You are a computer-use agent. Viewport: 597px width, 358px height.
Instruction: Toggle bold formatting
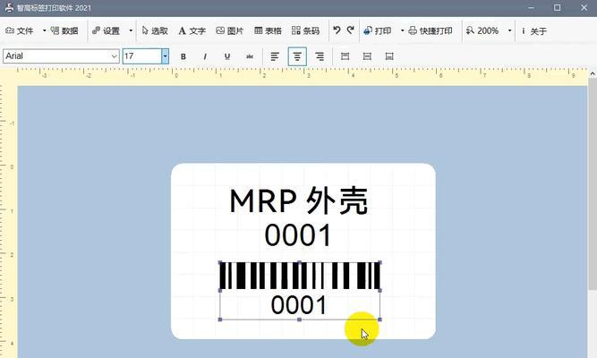click(x=183, y=56)
